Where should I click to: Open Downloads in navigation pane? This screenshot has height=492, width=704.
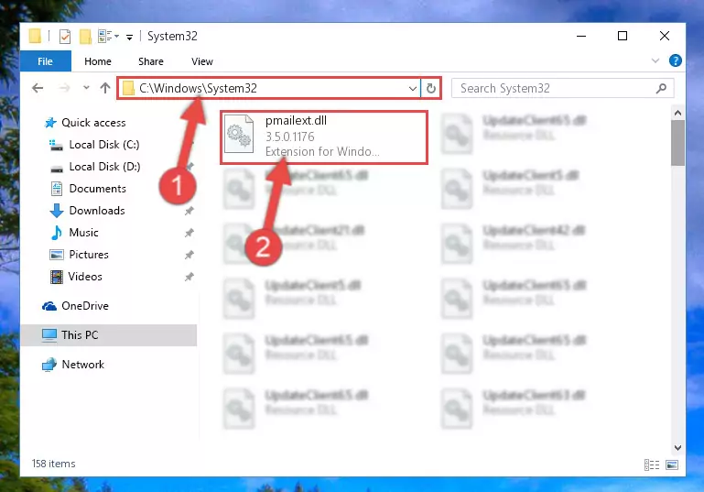point(87,211)
